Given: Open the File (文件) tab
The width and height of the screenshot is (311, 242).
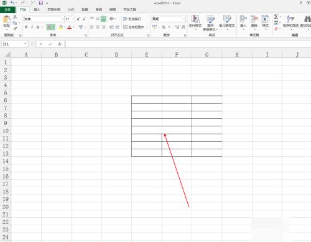Looking at the screenshot, I should [x=7, y=9].
